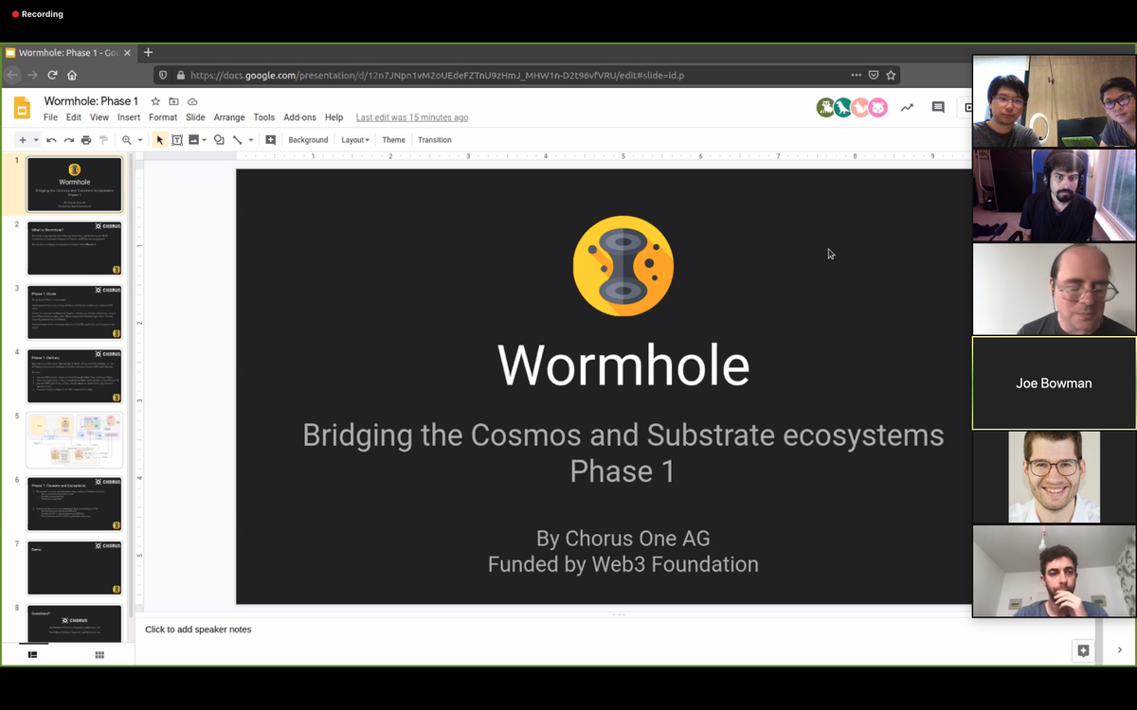1137x710 pixels.
Task: Star the Wormhole: Phase 1 presentation
Action: point(155,101)
